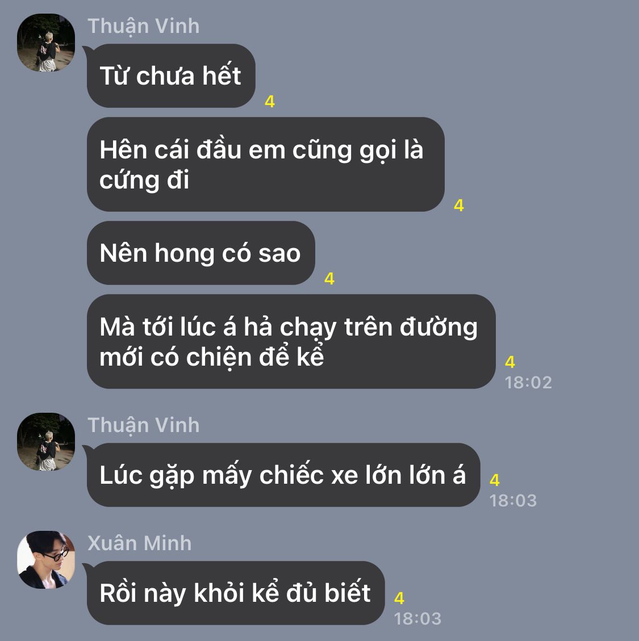The width and height of the screenshot is (639, 641).
Task: Open Thuận Vinh's avatar beside 'Từ chưa hết'
Action: [46, 43]
